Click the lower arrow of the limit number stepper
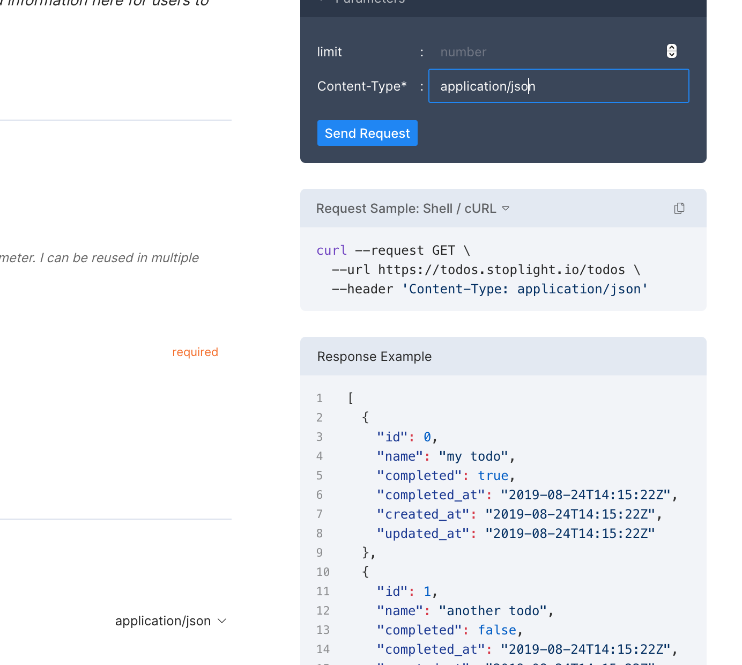The image size is (742, 665). click(671, 54)
